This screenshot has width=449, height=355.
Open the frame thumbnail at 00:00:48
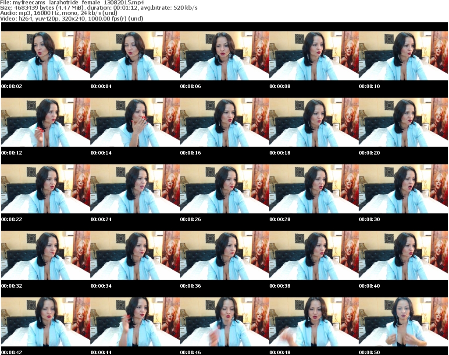[314, 322]
